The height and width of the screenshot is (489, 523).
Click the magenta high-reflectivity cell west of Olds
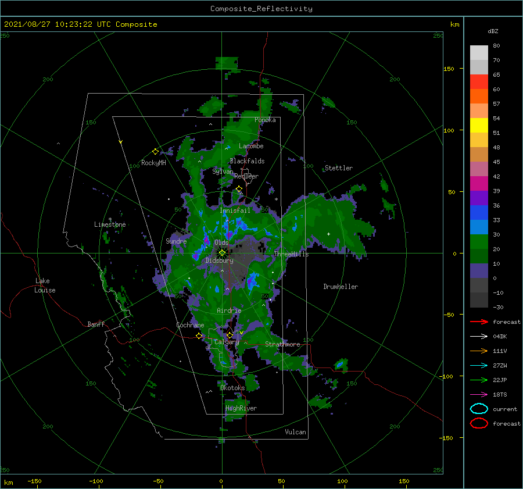(x=206, y=240)
